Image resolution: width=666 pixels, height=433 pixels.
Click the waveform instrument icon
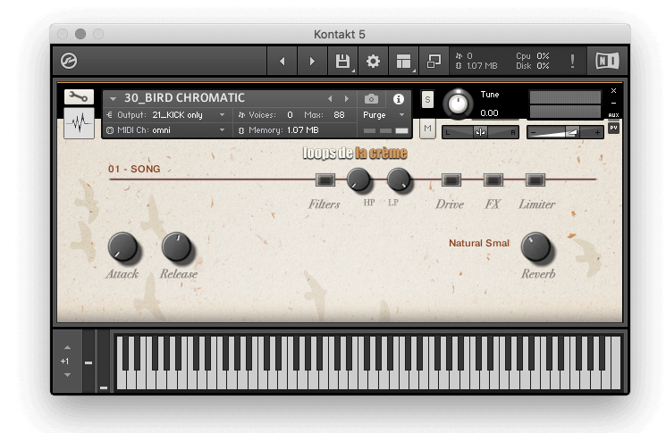click(x=79, y=123)
